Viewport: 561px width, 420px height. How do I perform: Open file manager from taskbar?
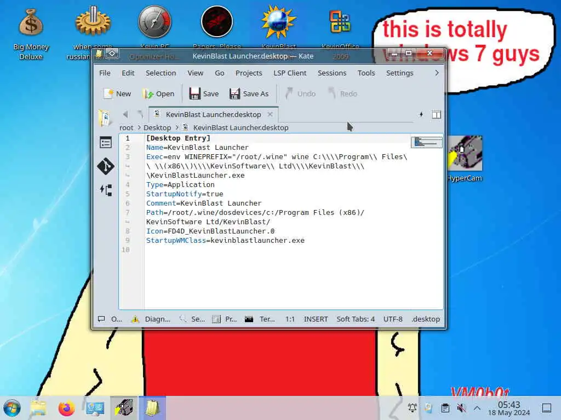38,409
